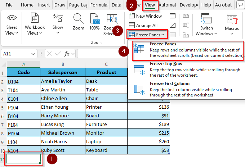Choose the Freeze Panes option in dropdown
This screenshot has height=167, width=245.
click(188, 51)
